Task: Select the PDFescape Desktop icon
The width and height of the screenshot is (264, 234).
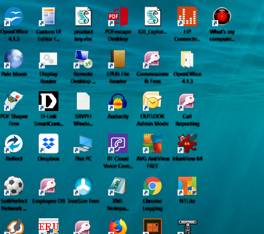Action: [x=118, y=17]
